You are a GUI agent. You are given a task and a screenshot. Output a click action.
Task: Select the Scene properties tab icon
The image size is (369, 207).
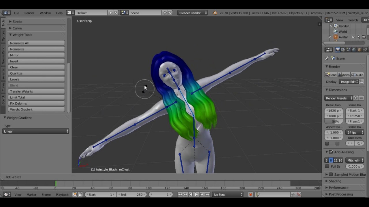(349, 50)
